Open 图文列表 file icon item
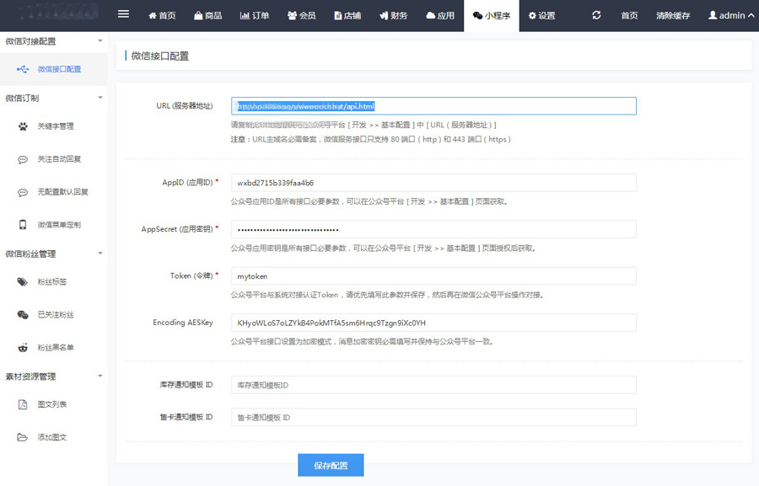759x486 pixels. (x=23, y=404)
